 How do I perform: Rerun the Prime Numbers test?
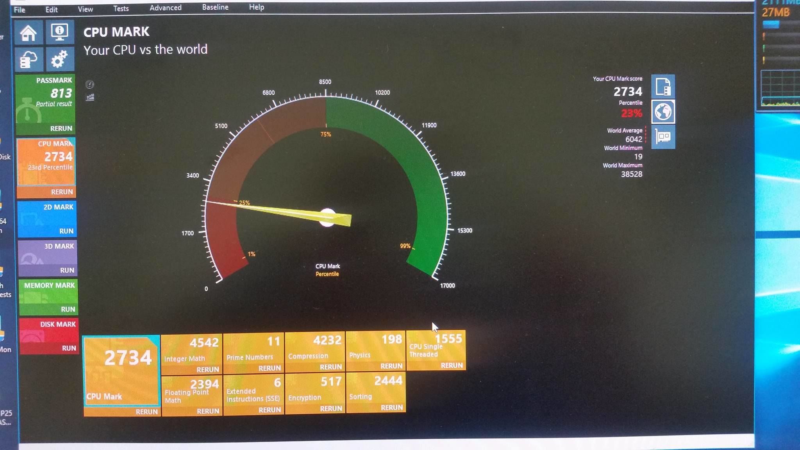point(270,368)
